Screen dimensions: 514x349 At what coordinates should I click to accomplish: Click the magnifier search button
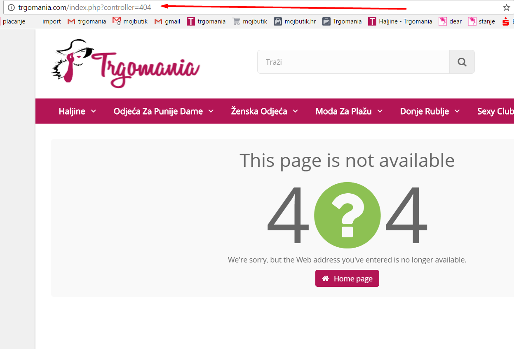pyautogui.click(x=462, y=62)
